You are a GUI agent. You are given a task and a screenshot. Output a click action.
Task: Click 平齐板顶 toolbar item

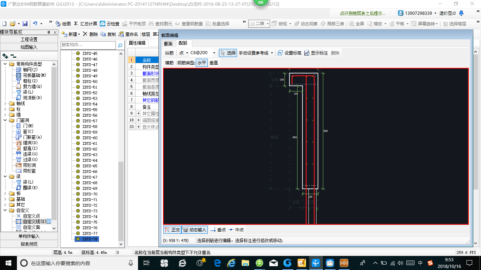click(134, 24)
